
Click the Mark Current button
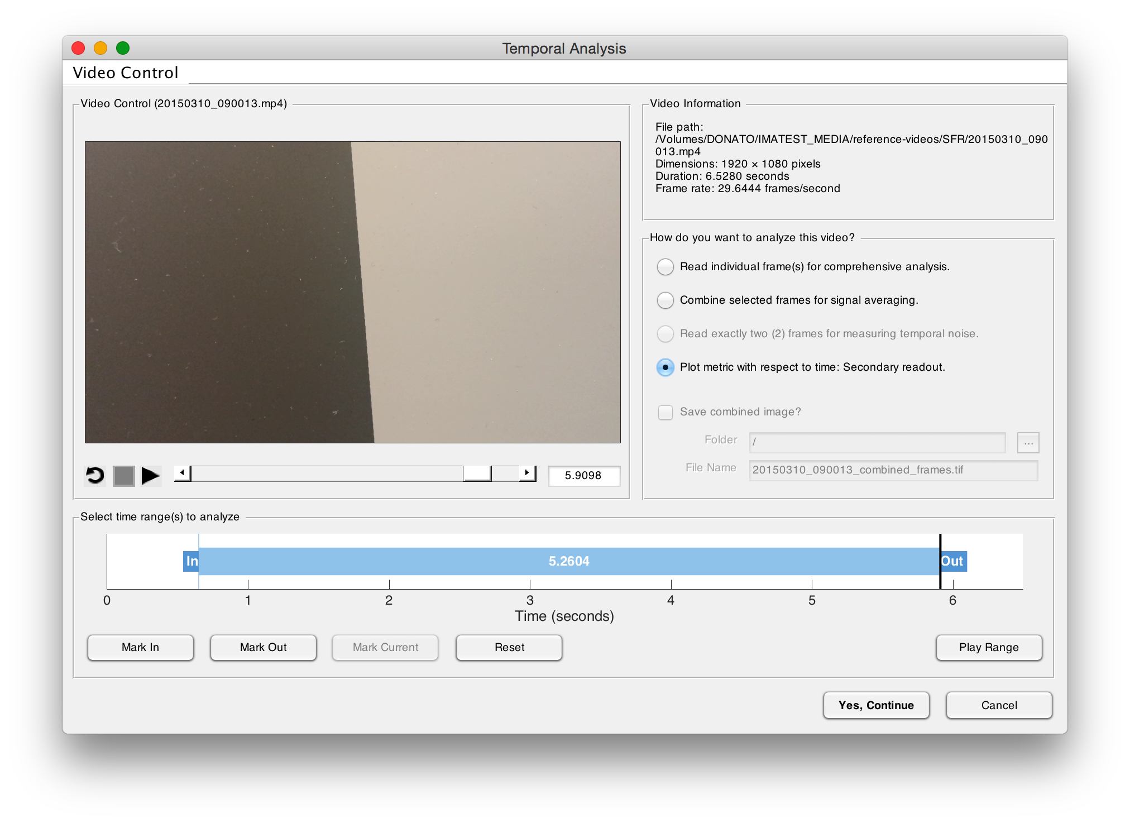[x=385, y=648]
